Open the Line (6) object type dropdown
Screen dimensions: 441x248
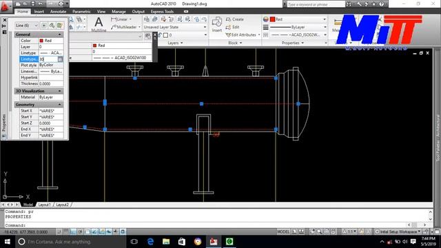click(26, 25)
